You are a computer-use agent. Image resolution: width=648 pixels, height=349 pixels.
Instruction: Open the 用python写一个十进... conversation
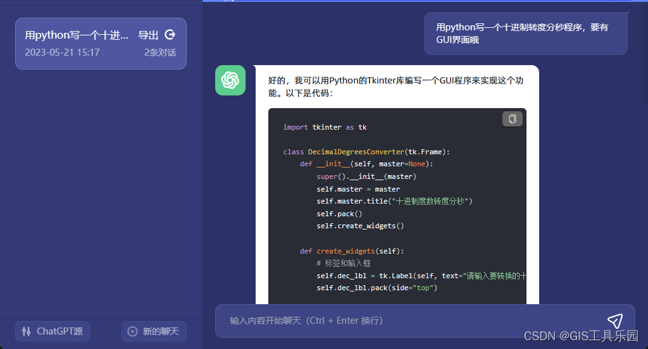101,44
